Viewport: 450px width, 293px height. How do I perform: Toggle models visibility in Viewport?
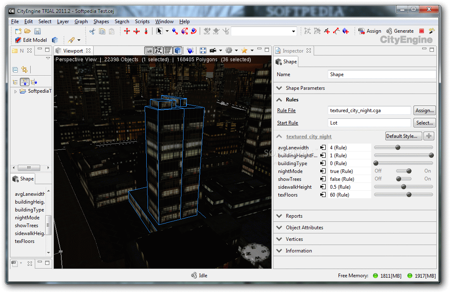click(x=178, y=51)
